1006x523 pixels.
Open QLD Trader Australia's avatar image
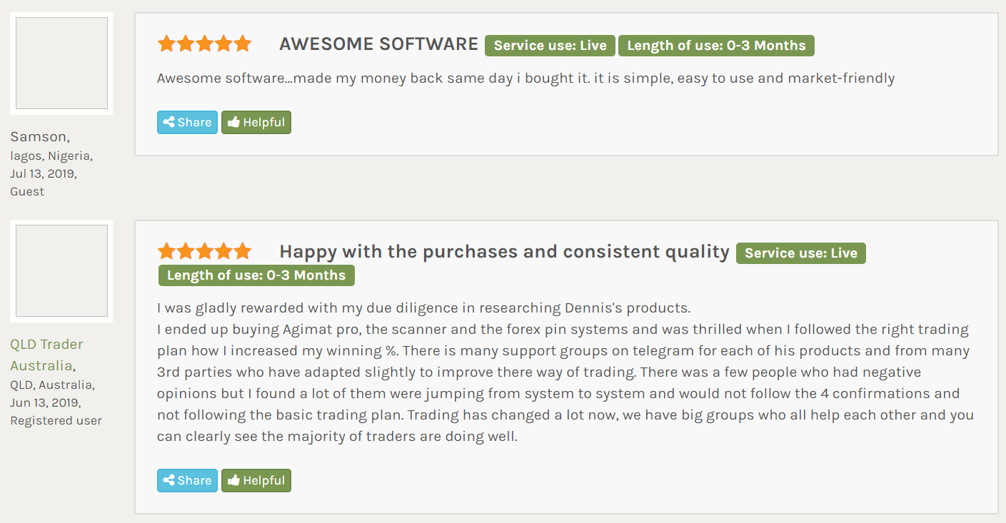coord(61,271)
